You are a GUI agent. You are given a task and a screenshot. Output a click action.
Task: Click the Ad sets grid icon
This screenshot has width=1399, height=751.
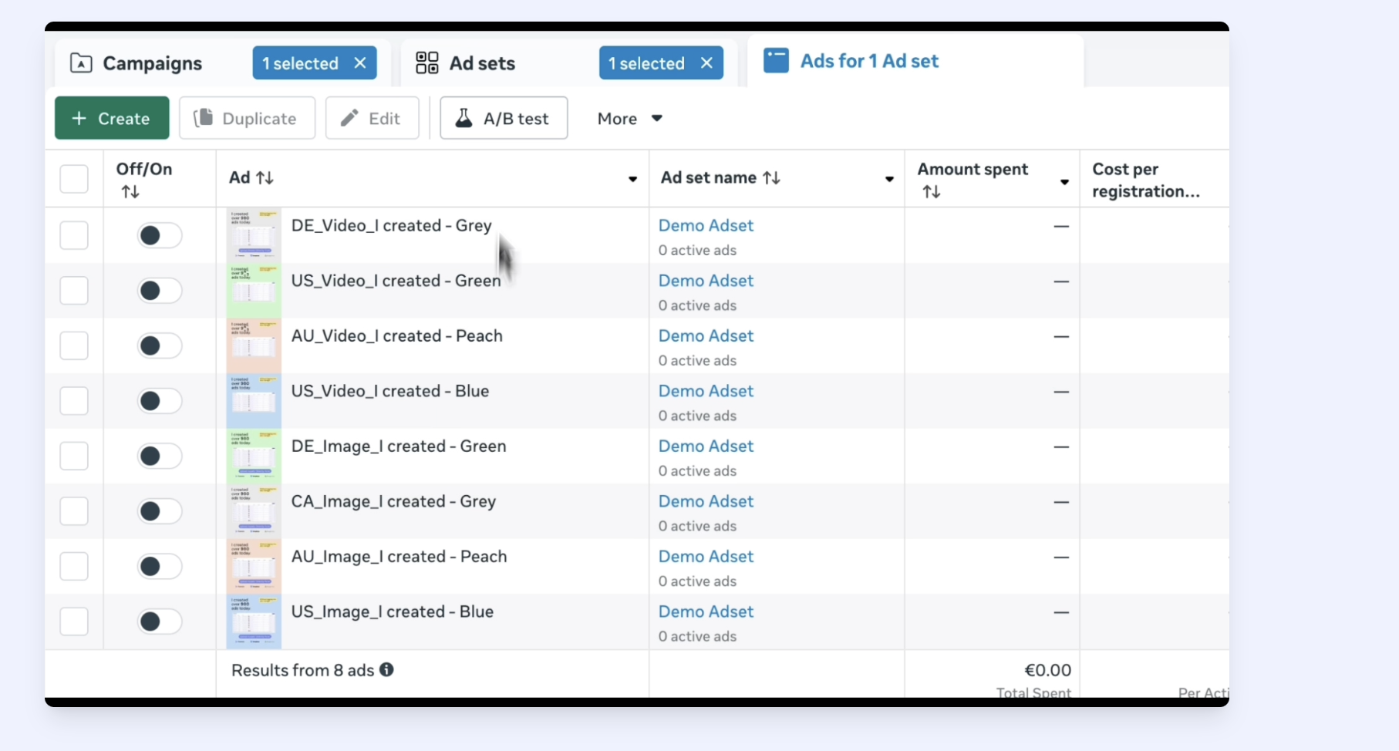[x=426, y=63]
